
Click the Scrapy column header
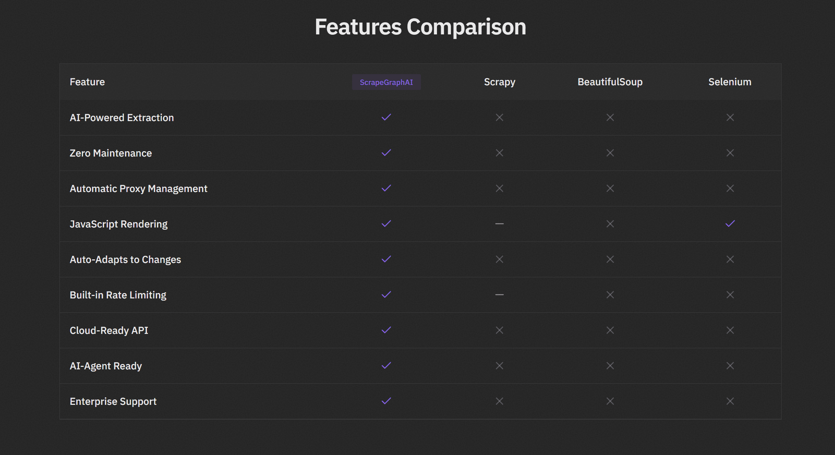[x=500, y=82]
